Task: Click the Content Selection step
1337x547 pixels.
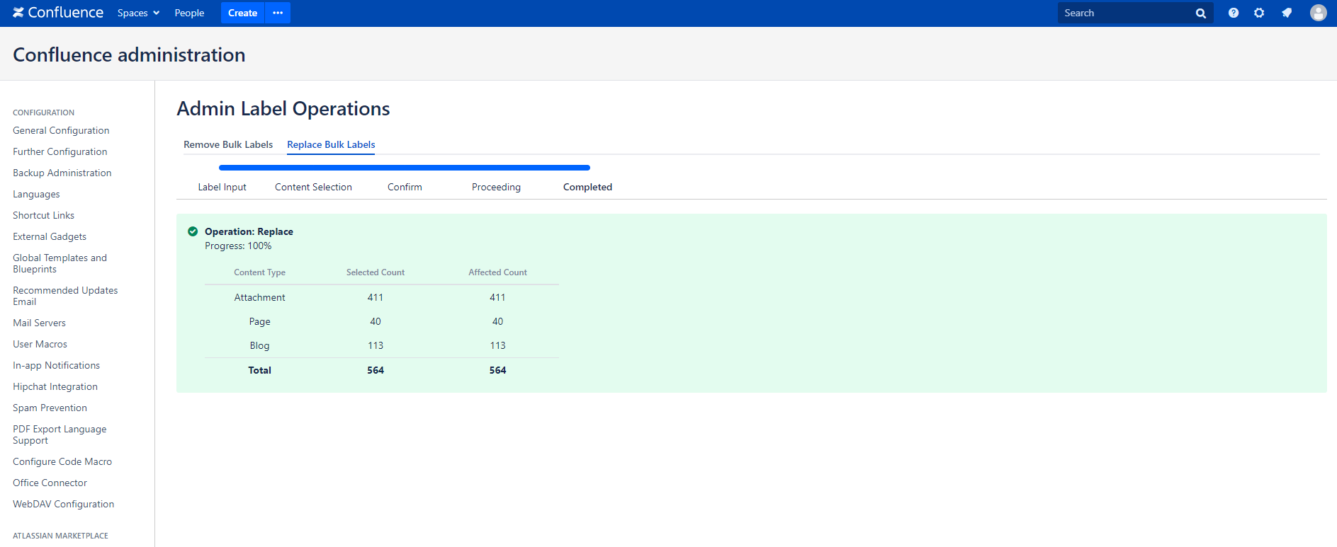Action: tap(313, 187)
